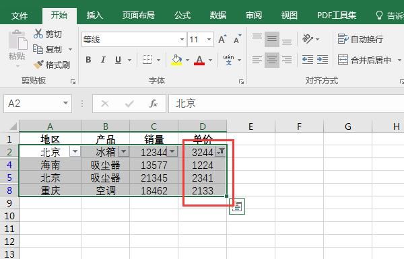
Task: Click the select all corner triangle
Action: coord(13,126)
